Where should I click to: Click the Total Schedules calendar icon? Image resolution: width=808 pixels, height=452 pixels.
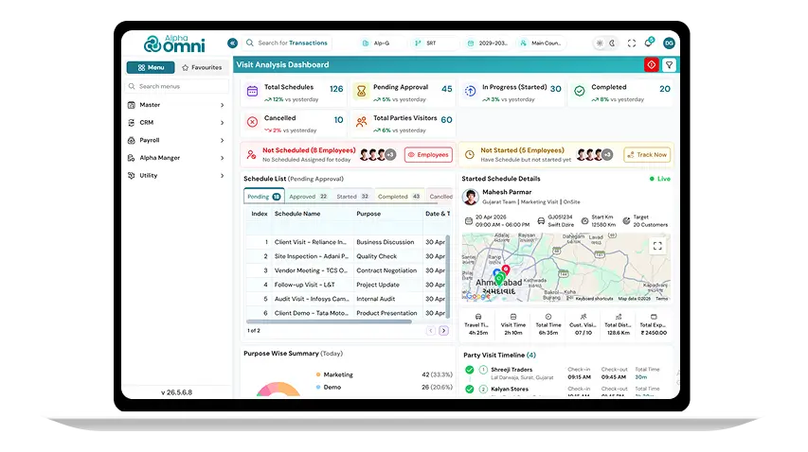coord(253,92)
